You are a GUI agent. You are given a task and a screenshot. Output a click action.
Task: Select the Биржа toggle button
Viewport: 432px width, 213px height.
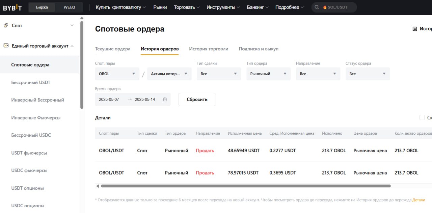42,7
